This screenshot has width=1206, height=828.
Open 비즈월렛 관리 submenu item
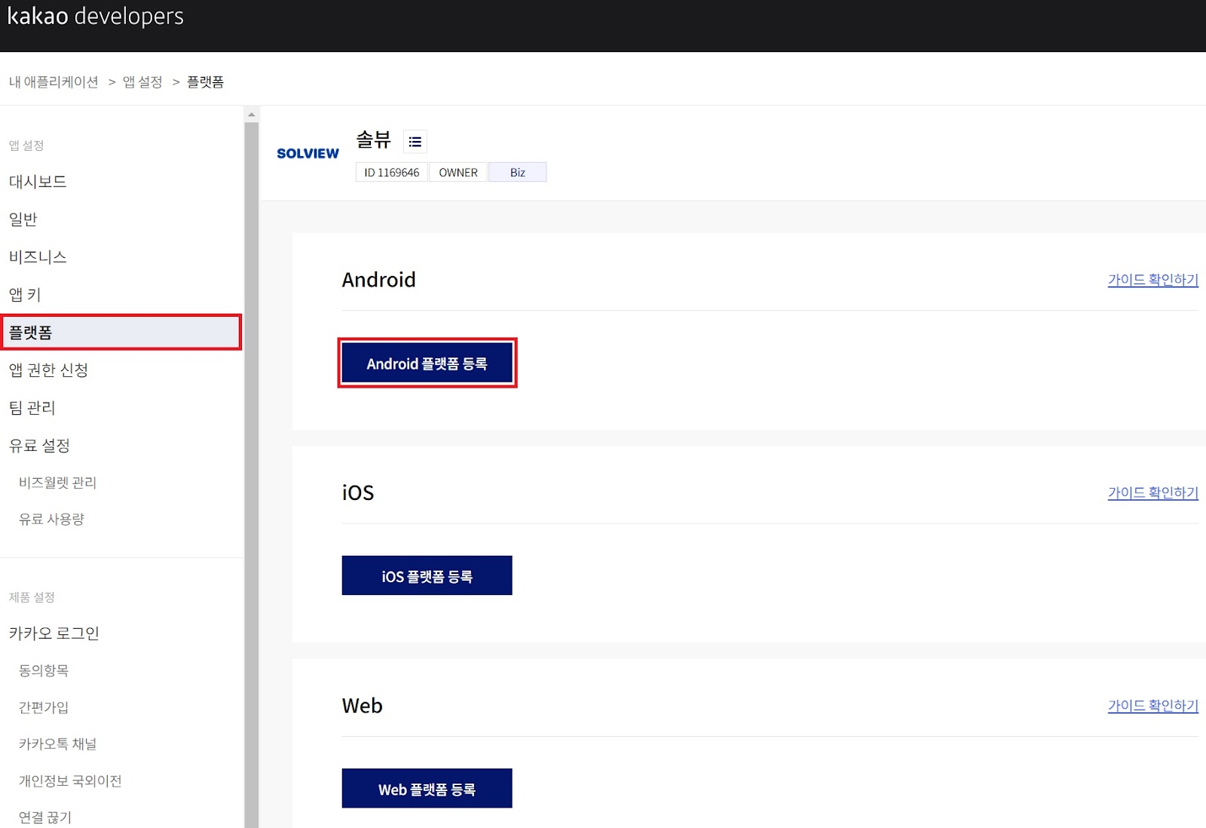tap(57, 483)
